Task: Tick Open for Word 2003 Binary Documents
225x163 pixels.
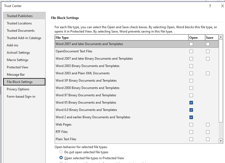Action: click(191, 66)
